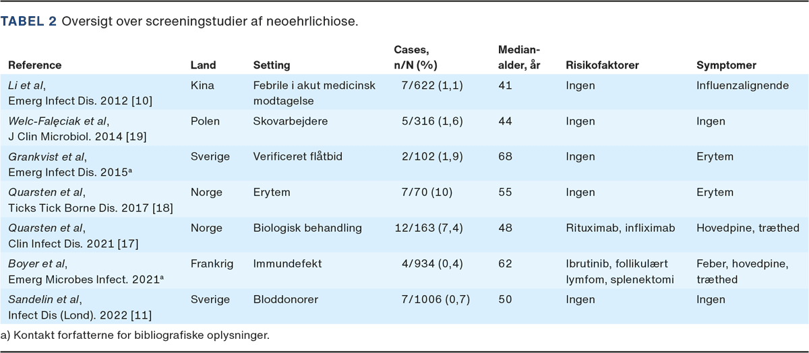The height and width of the screenshot is (353, 809).
Task: Click the Symptomer column header
Action: [x=725, y=65]
